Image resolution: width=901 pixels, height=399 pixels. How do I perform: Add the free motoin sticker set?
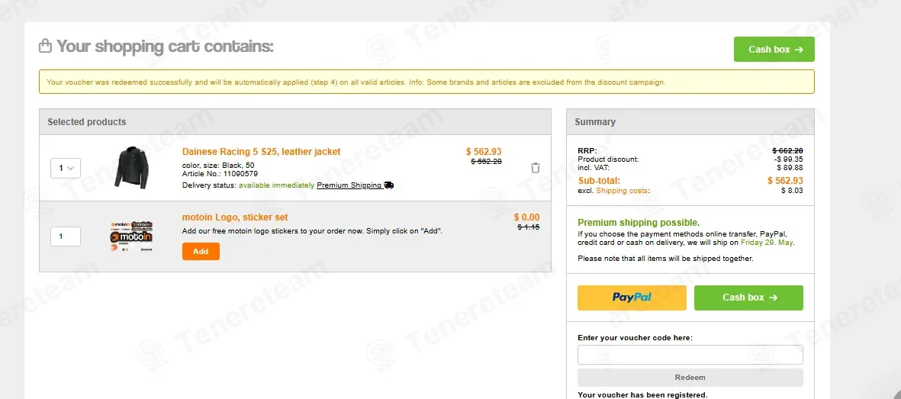(201, 251)
